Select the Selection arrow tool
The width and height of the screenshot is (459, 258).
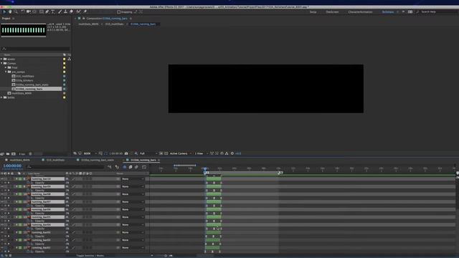pos(4,11)
